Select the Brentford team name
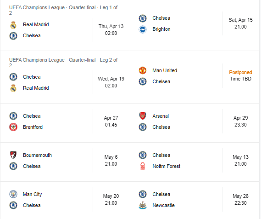This screenshot has height=219, width=261. click(33, 127)
